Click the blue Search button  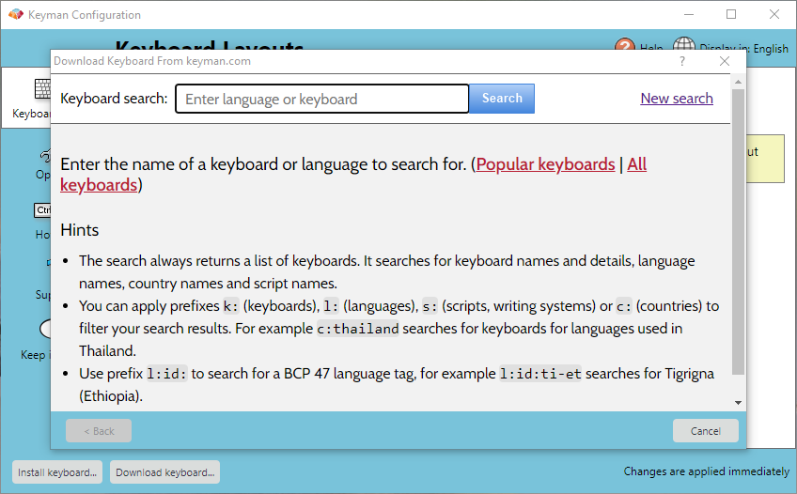(502, 99)
